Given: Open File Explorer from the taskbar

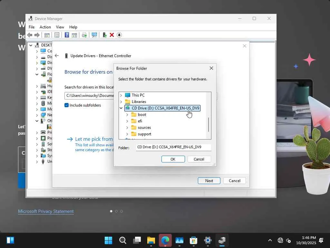Looking at the screenshot, I should [x=151, y=240].
